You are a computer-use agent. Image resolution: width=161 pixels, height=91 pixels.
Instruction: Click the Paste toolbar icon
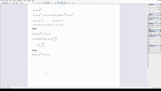[14, 3]
